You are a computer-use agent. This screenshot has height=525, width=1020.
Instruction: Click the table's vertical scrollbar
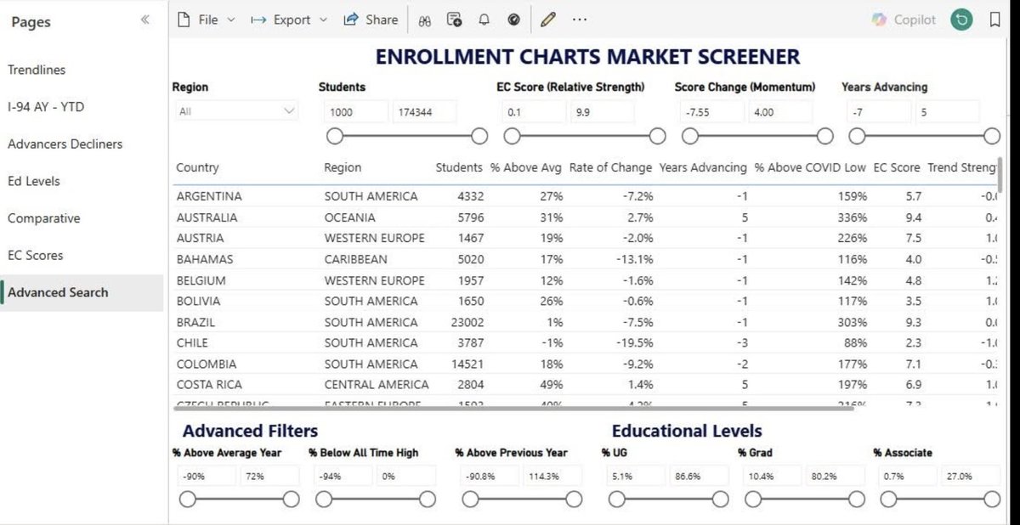click(1001, 174)
